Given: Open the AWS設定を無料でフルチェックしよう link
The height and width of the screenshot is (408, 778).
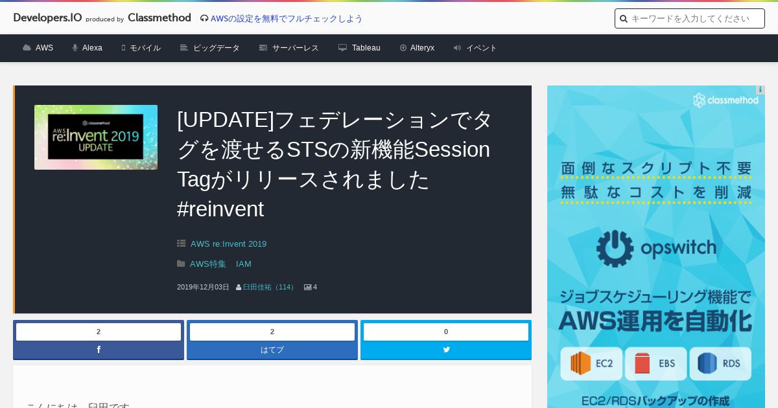Looking at the screenshot, I should click(x=287, y=19).
